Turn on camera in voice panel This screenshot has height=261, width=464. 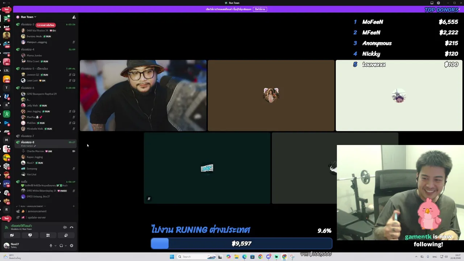pyautogui.click(x=12, y=235)
